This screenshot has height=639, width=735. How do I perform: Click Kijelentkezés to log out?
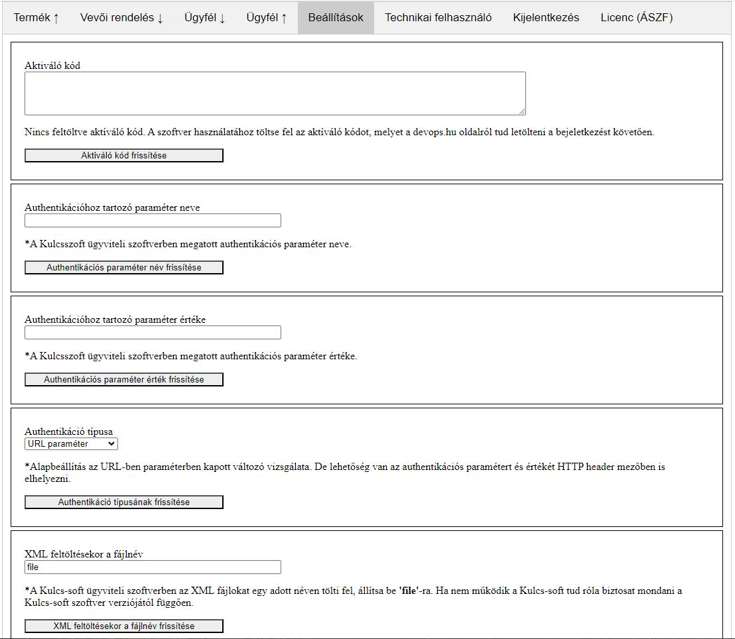click(546, 18)
